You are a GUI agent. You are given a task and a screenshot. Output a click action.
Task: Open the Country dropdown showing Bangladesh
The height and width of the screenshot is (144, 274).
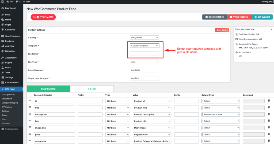144,37
